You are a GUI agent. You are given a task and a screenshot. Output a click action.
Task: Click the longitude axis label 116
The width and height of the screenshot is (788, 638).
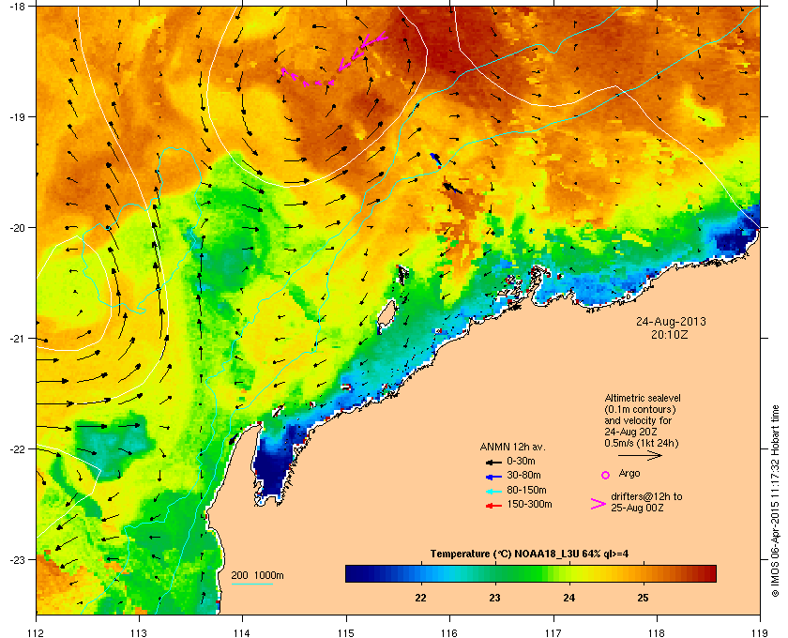[449, 632]
